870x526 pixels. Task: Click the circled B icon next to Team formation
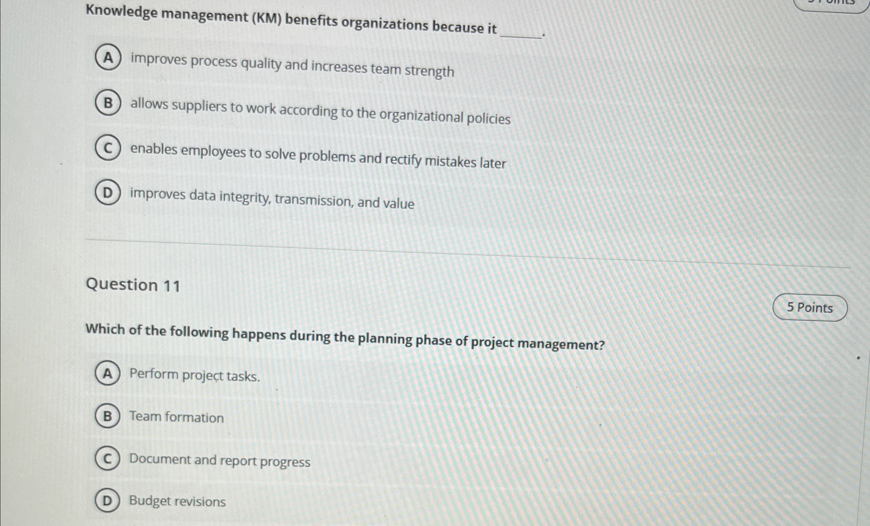click(107, 417)
